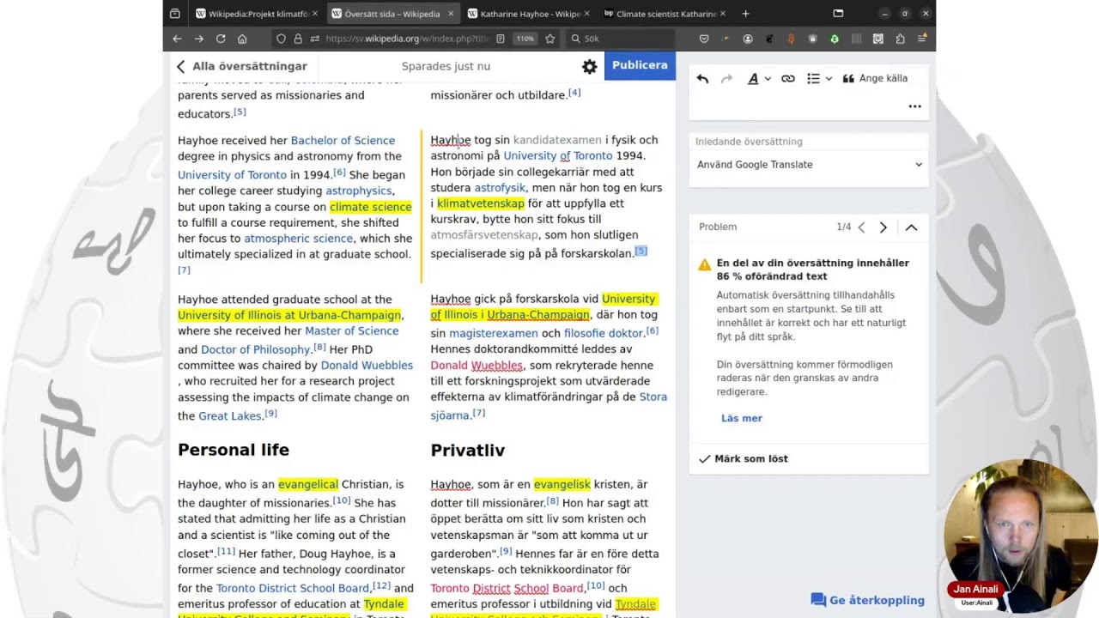1099x618 pixels.
Task: Open a new browser tab
Action: (745, 14)
